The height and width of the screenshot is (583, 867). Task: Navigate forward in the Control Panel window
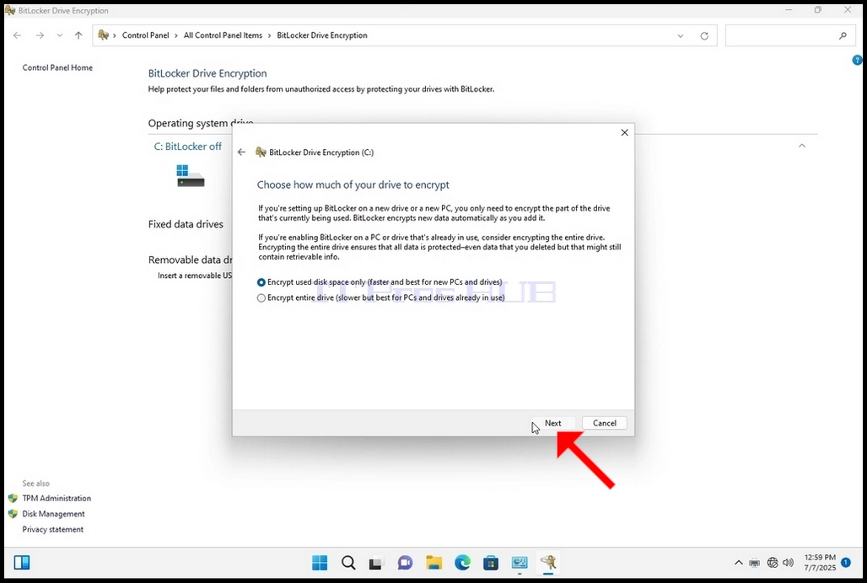click(x=40, y=35)
